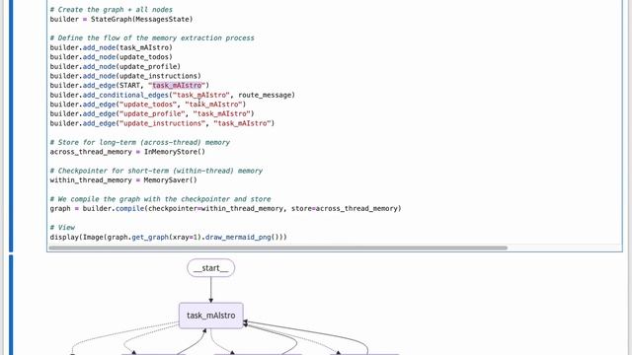Click the comment '# Create the graph + all nodes'
The image size is (632, 355).
(112, 10)
